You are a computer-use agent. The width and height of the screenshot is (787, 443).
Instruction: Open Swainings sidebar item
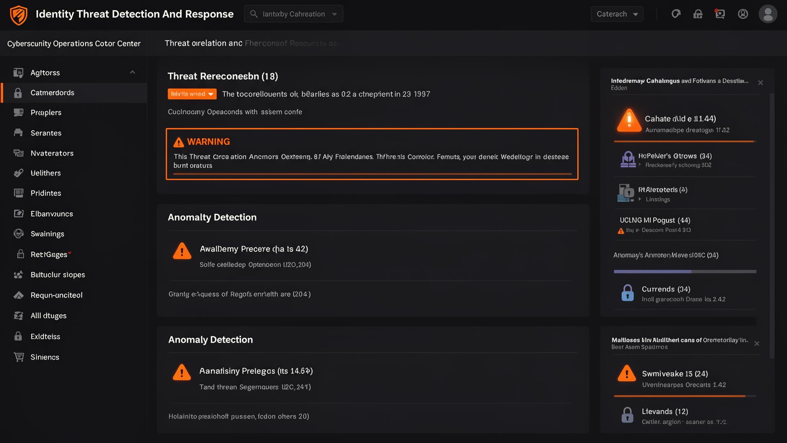pos(47,234)
